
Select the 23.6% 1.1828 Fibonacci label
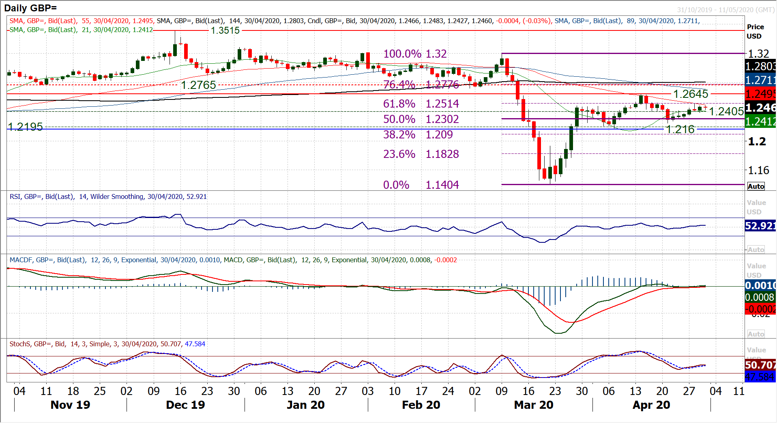coord(421,154)
